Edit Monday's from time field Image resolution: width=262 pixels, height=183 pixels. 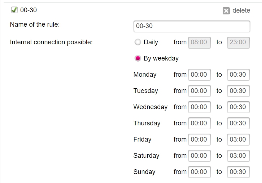[x=199, y=75]
